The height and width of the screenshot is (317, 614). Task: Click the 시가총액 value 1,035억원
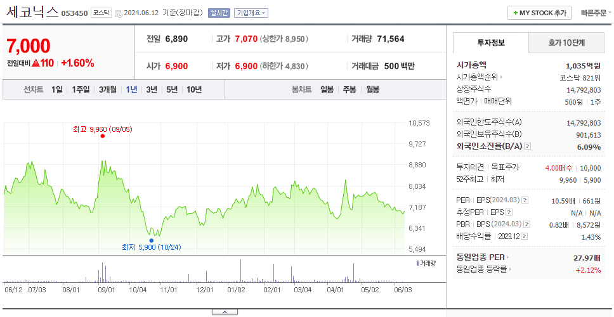pyautogui.click(x=583, y=66)
